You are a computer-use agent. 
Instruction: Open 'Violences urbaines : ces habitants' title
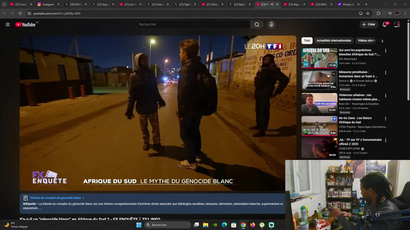coord(359,97)
